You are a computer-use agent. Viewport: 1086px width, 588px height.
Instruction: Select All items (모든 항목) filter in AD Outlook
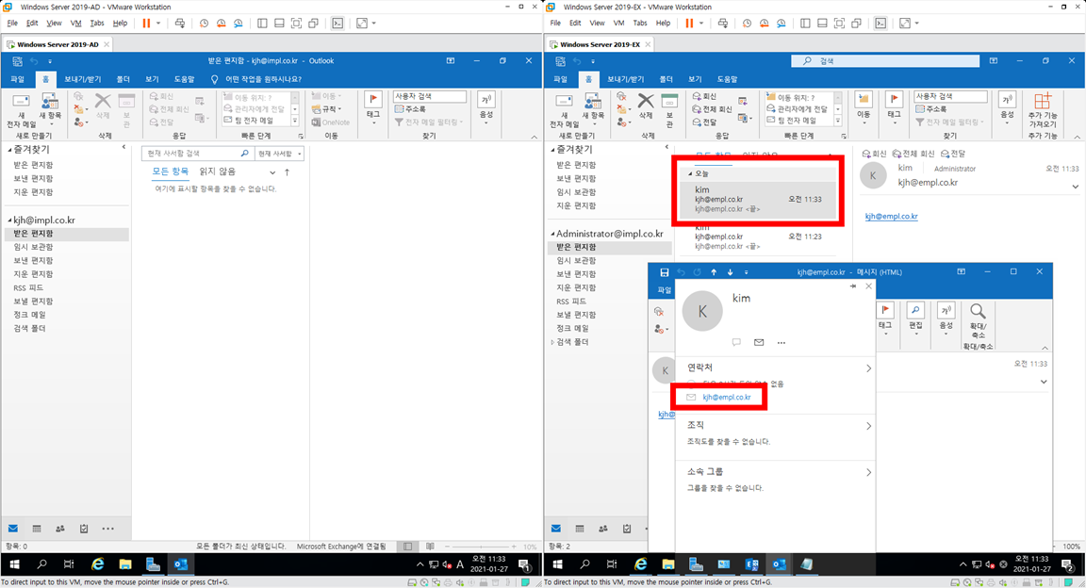[171, 171]
